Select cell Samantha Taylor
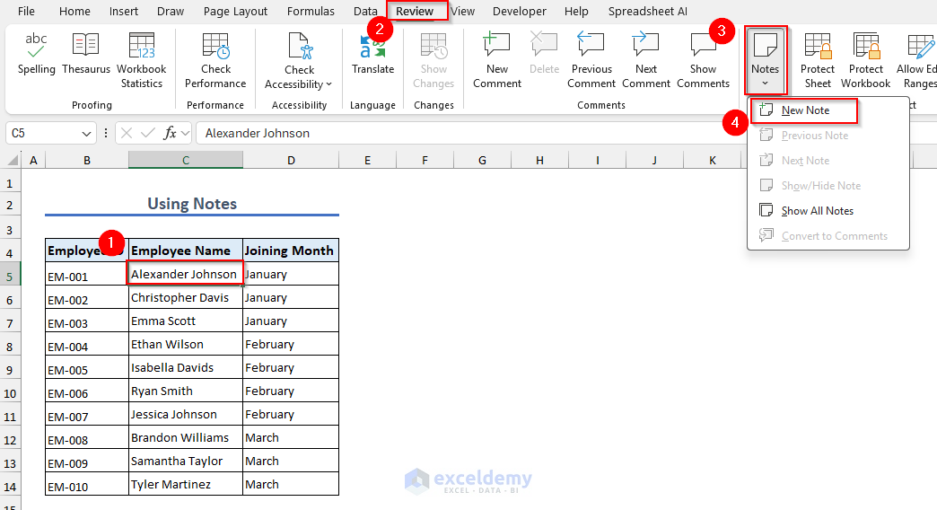 point(185,461)
